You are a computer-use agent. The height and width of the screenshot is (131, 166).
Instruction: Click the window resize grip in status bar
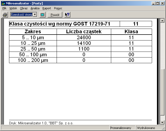pos(163,128)
